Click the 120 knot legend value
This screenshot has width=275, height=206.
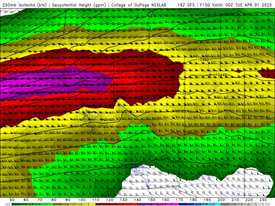tap(110, 200)
